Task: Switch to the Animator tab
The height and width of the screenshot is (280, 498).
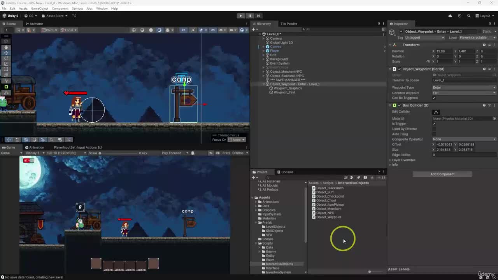Action: pyautogui.click(x=34, y=24)
